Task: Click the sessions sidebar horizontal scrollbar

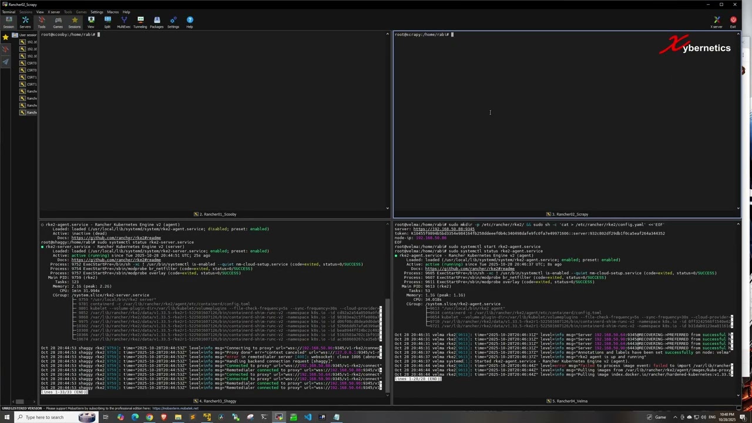Action: (x=19, y=401)
